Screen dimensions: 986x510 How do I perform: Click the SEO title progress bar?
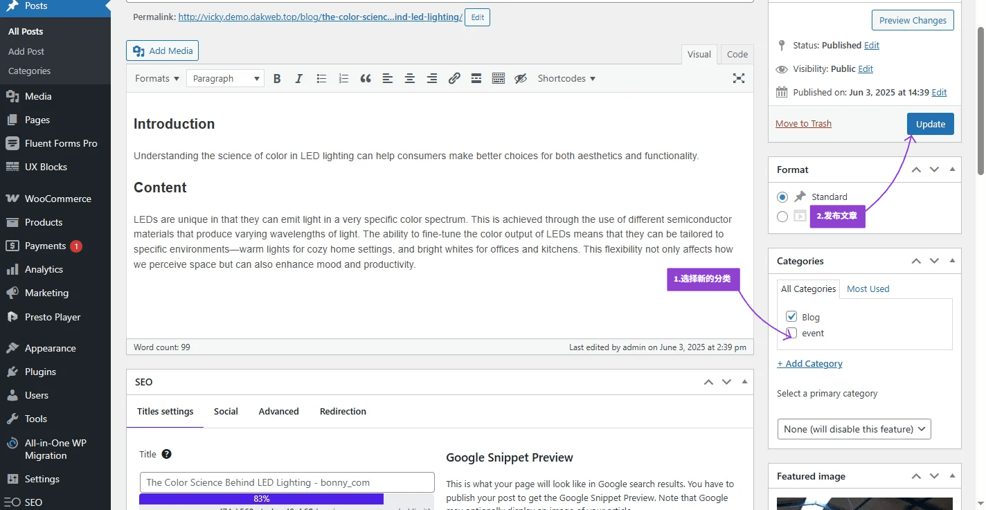262,499
